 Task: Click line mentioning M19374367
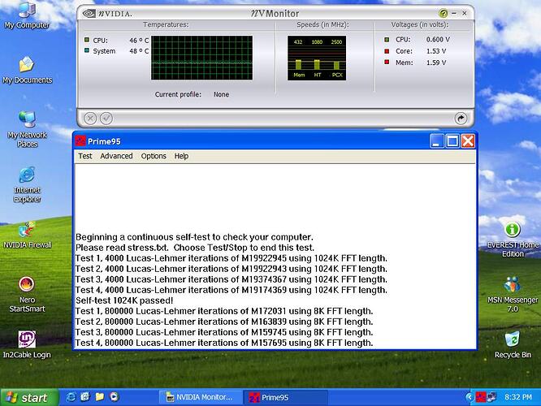point(232,279)
